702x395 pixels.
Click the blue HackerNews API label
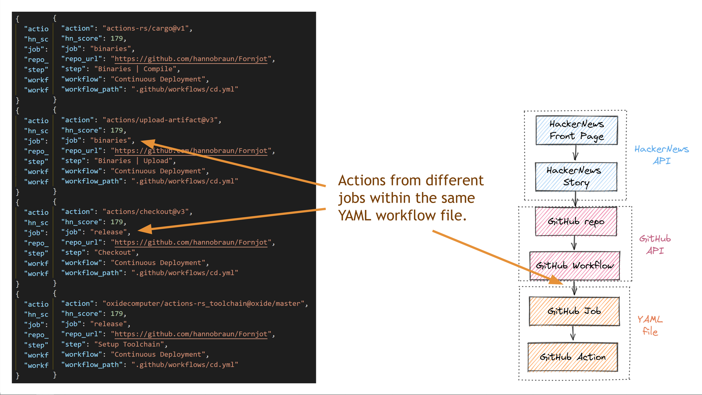(662, 155)
